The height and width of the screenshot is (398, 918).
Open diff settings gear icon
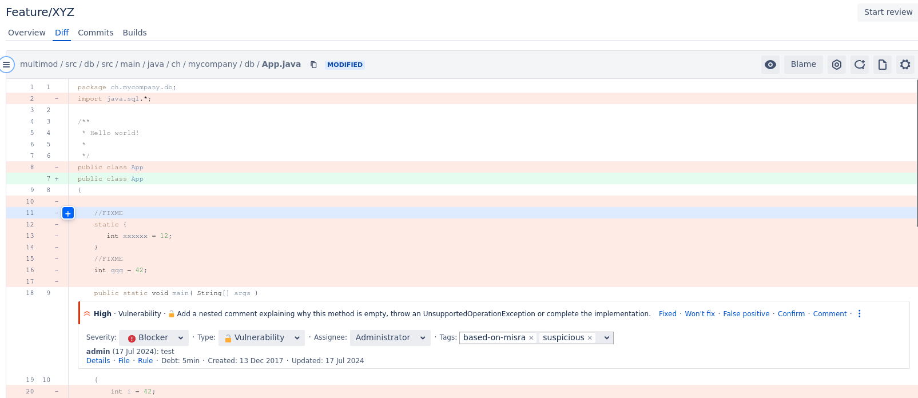point(905,65)
